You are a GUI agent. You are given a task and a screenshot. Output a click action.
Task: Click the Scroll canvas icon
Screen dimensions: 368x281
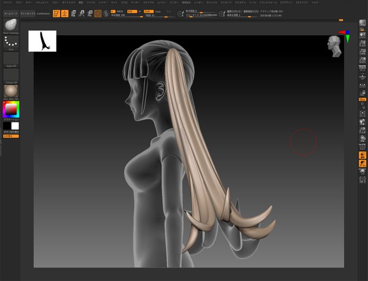(x=363, y=35)
